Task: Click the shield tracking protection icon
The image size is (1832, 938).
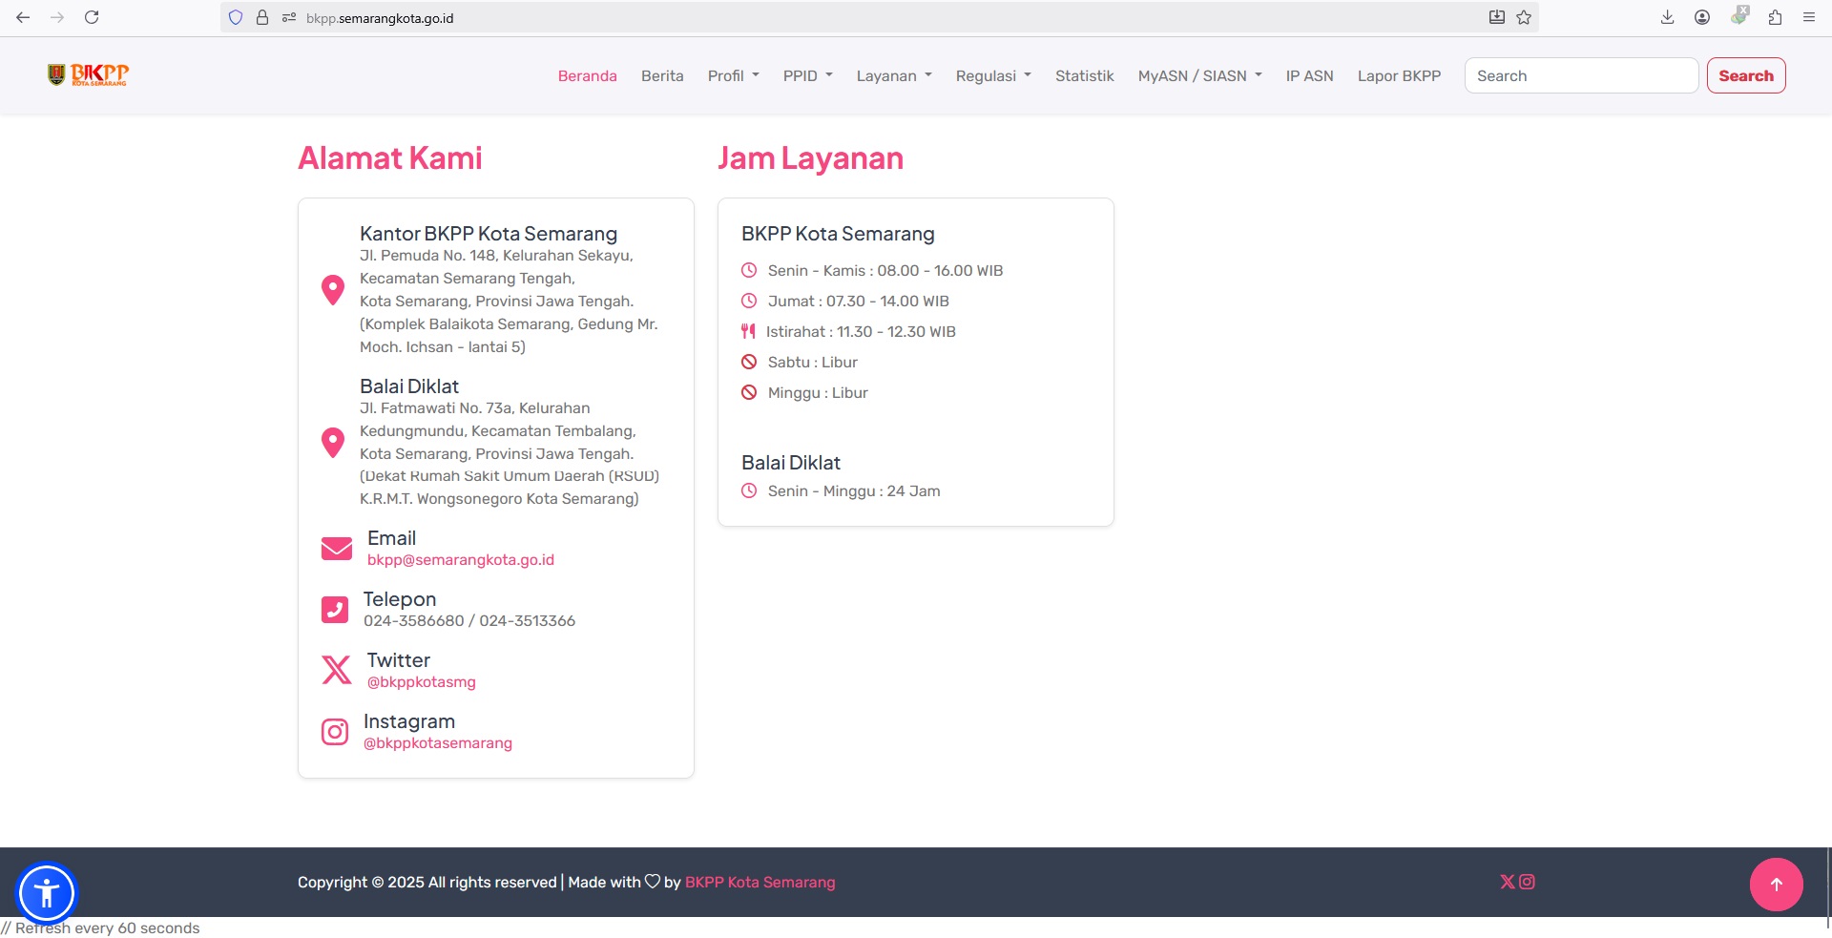Action: (236, 17)
